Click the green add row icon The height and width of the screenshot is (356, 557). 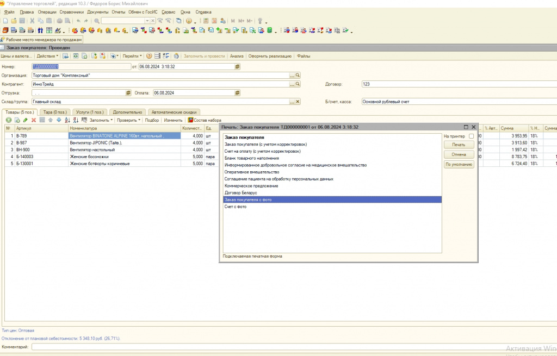pyautogui.click(x=8, y=120)
